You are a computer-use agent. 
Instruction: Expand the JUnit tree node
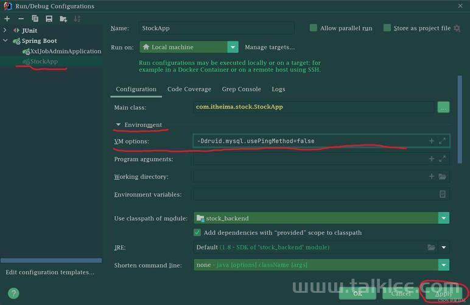[x=5, y=30]
